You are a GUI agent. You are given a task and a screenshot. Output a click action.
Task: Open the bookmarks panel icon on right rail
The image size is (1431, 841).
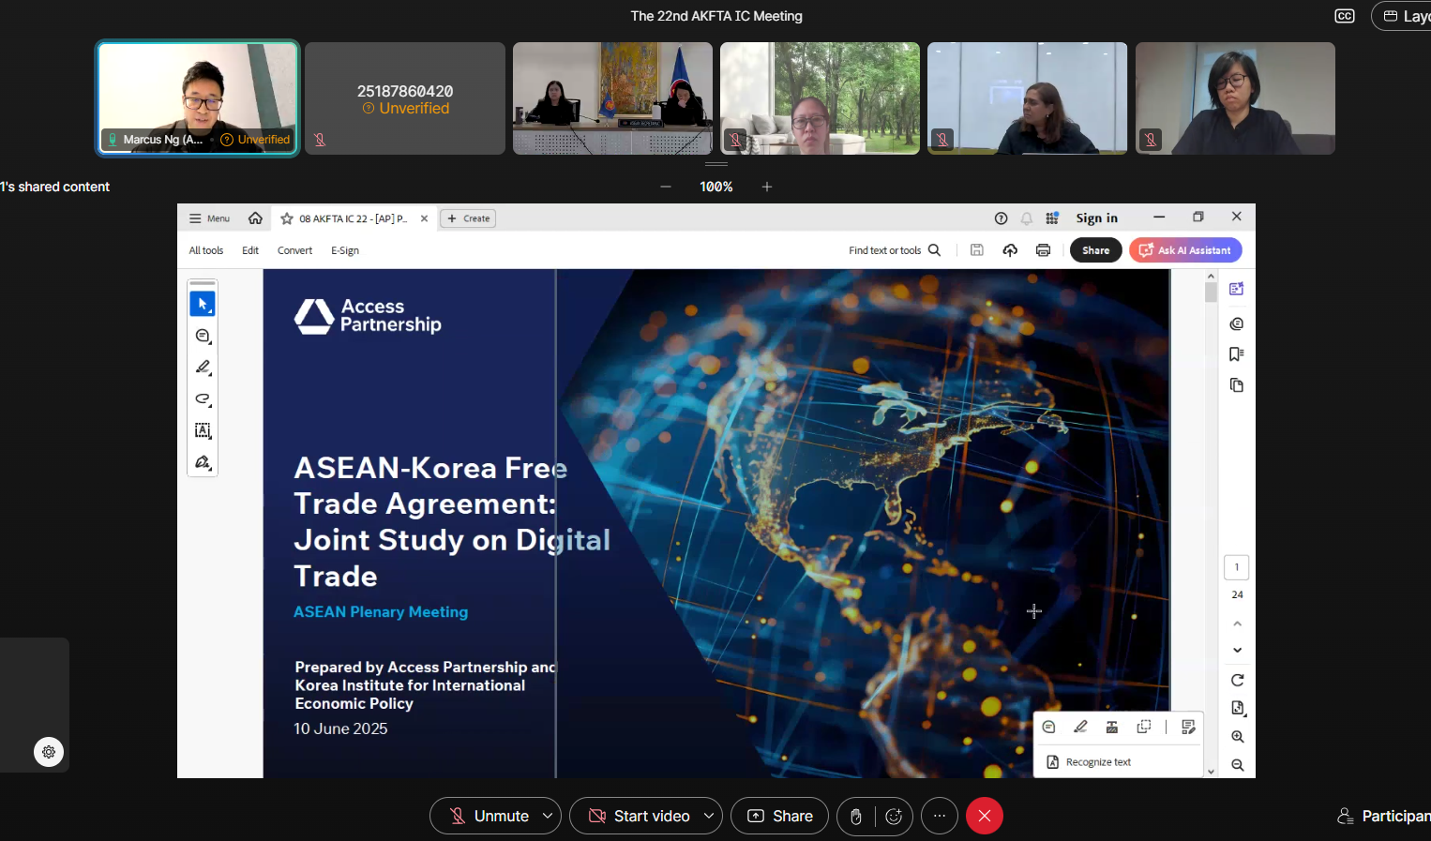click(1237, 354)
